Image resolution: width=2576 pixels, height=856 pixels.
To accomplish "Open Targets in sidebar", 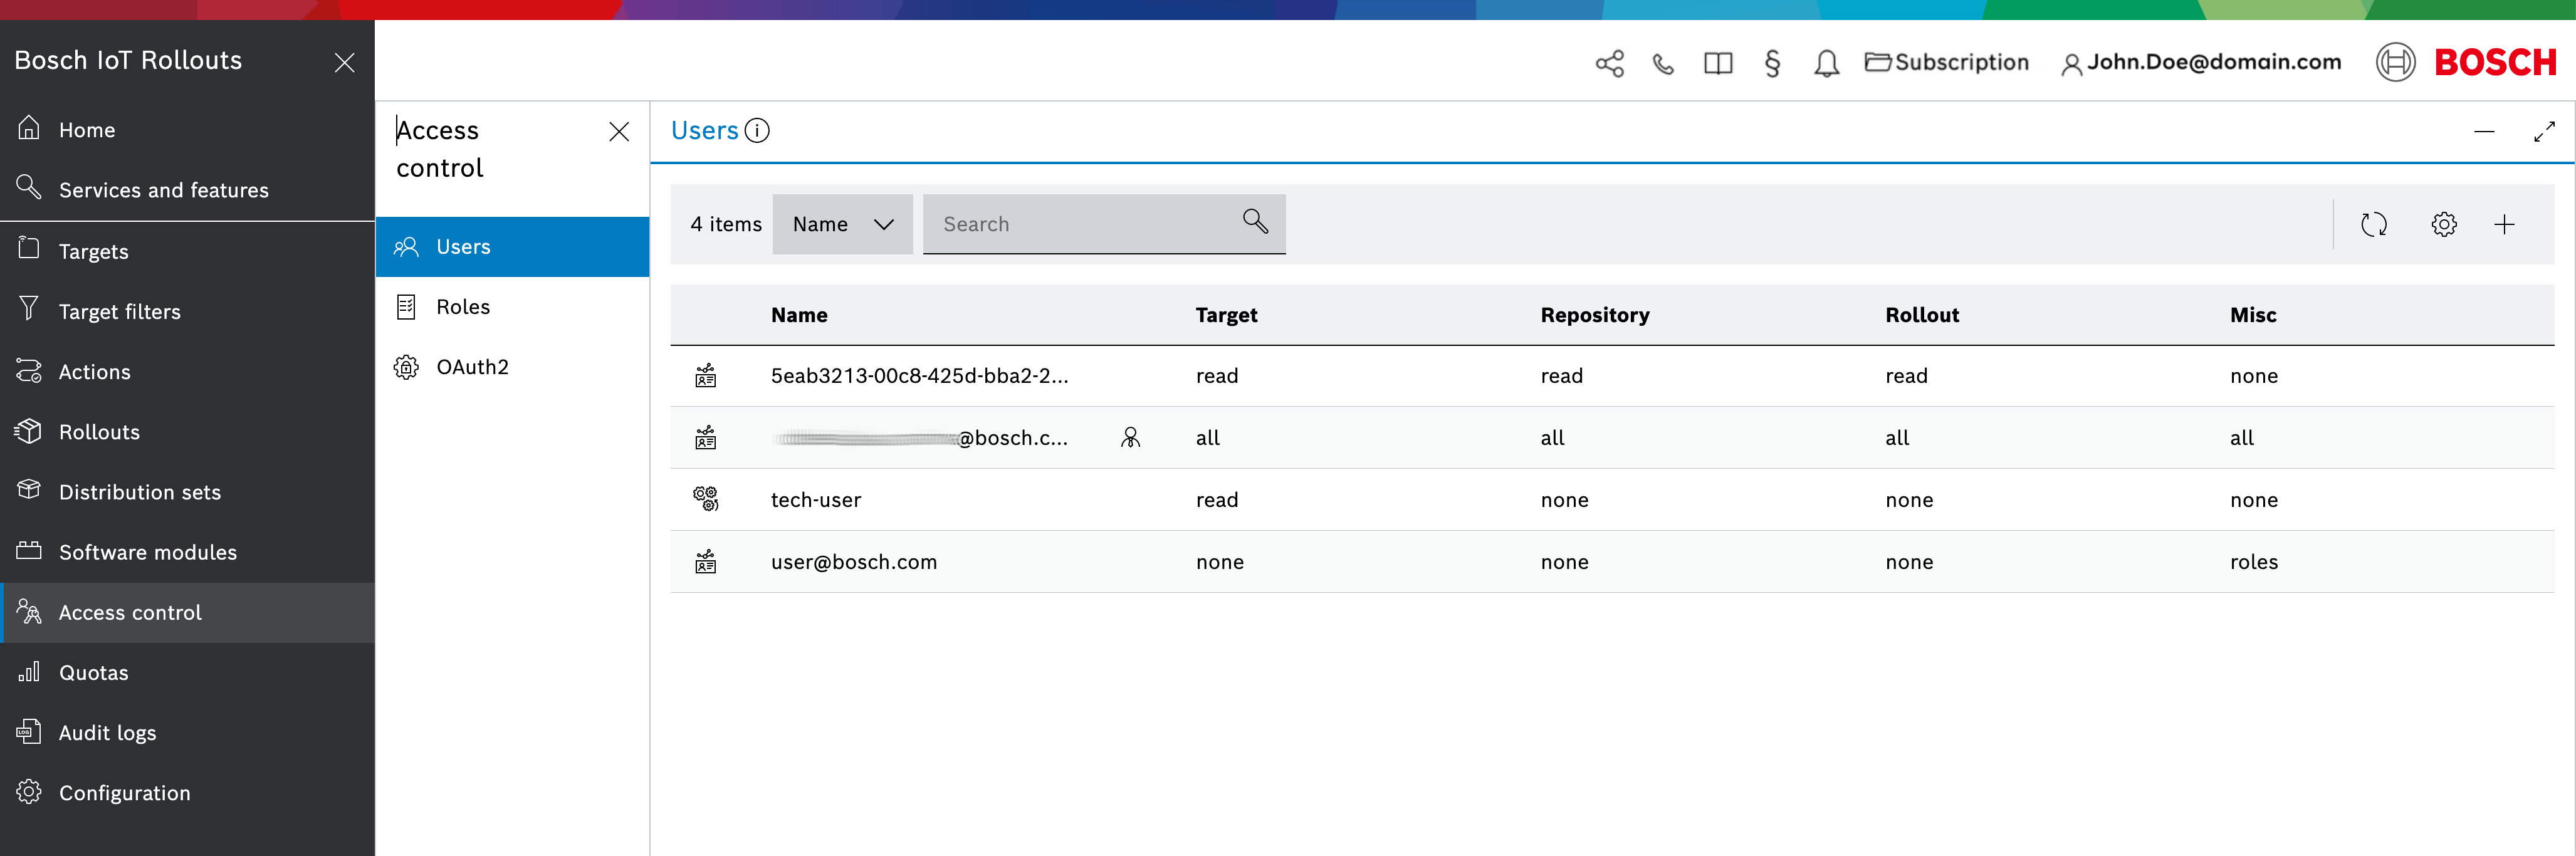I will coord(187,251).
